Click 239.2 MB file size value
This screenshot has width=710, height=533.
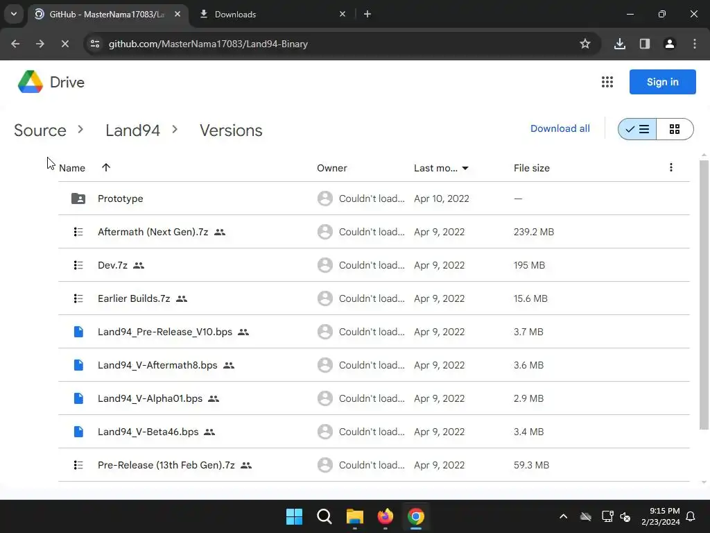[x=534, y=232]
